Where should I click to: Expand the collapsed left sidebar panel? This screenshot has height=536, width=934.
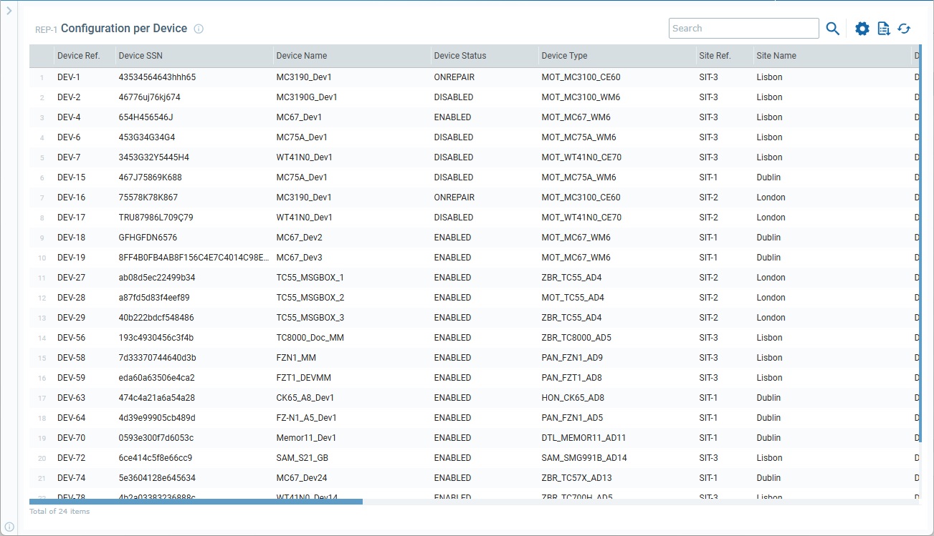[x=7, y=11]
